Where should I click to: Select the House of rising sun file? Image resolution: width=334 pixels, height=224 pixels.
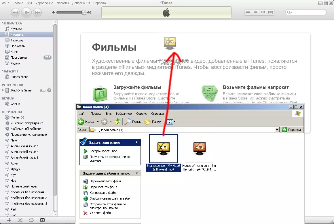[x=199, y=153]
